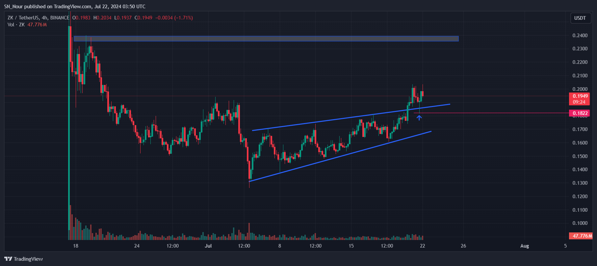Image resolution: width=597 pixels, height=266 pixels.
Task: Click the Aug label on time axis
Action: (524, 246)
